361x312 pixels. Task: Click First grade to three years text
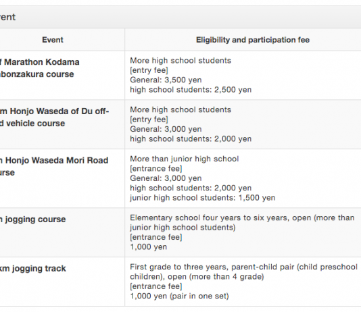pyautogui.click(x=179, y=267)
